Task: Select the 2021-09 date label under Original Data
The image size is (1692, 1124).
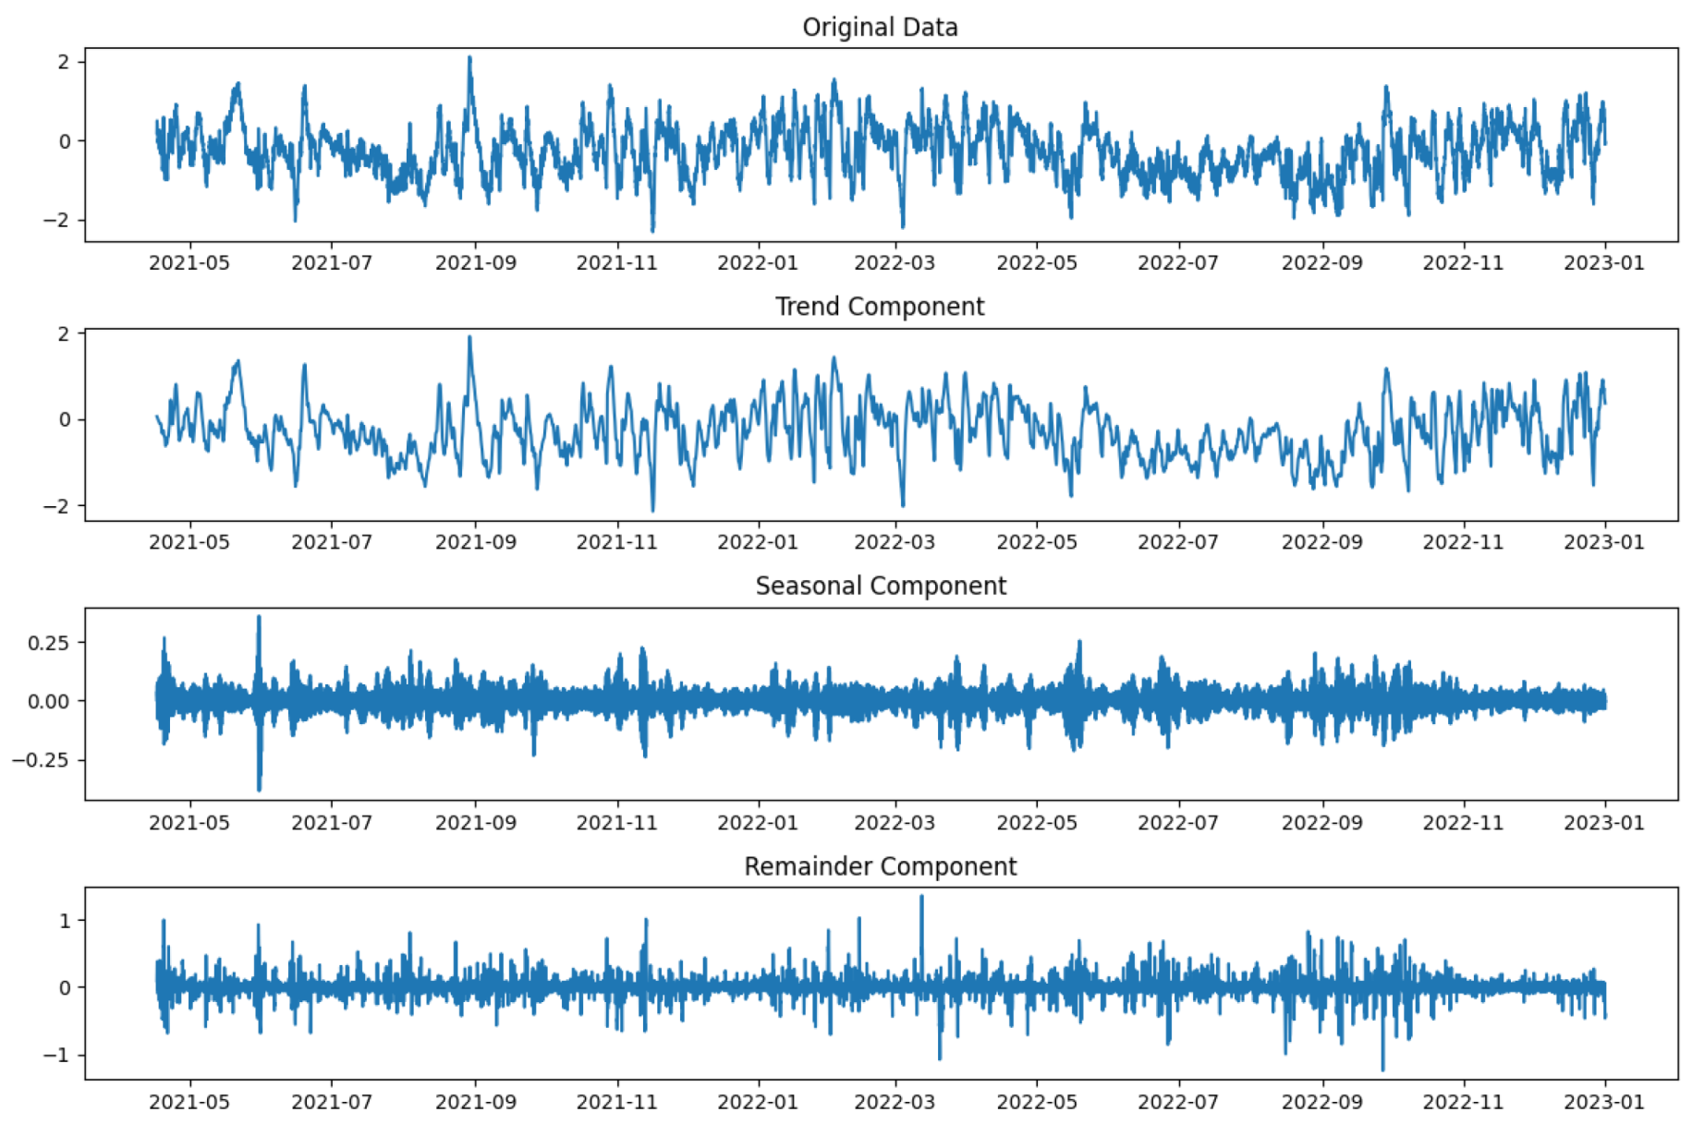Action: point(476,263)
